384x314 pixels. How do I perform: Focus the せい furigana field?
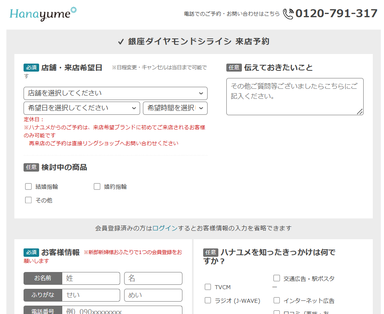(91, 295)
